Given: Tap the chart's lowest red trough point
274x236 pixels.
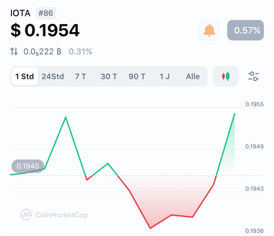Looking at the screenshot, I should click(x=150, y=228).
